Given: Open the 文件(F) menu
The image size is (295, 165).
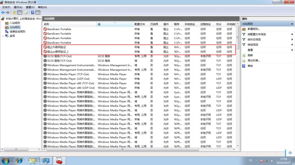Looking at the screenshot, I should 6,7.
